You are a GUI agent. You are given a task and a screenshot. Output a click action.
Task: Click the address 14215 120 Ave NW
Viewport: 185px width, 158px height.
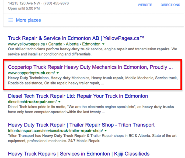coord(23,3)
